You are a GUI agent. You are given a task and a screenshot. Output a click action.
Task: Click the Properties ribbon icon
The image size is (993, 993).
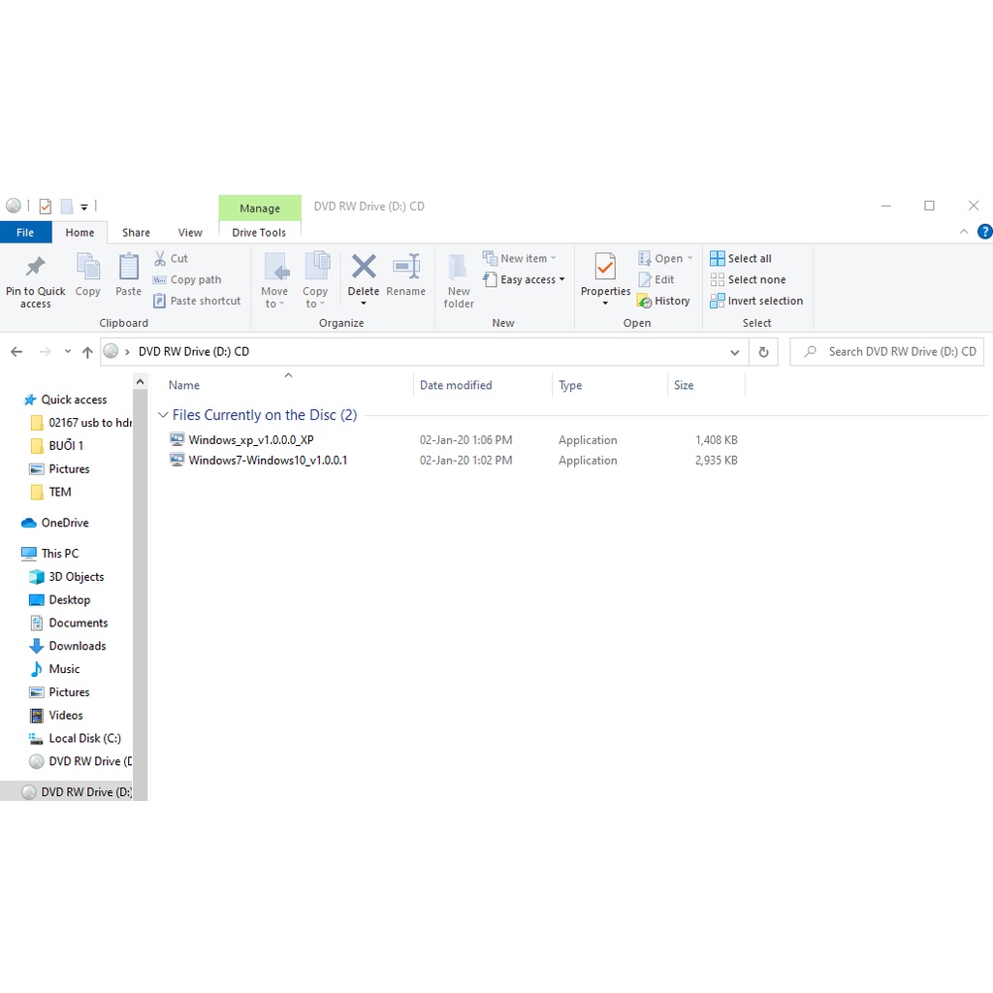click(605, 267)
